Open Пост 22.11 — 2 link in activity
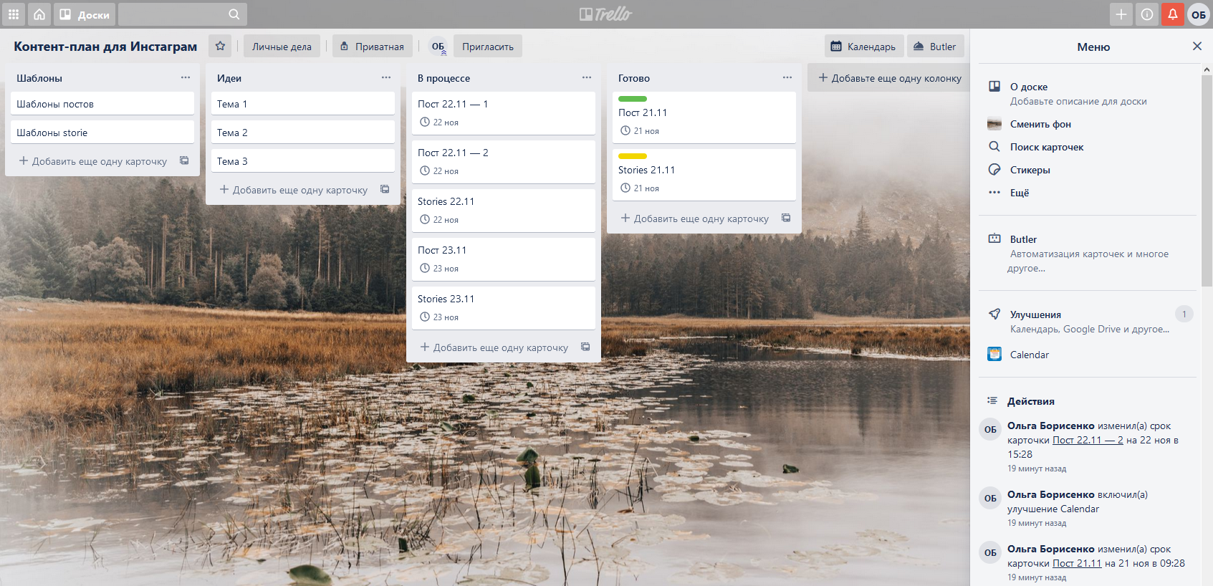 1088,440
